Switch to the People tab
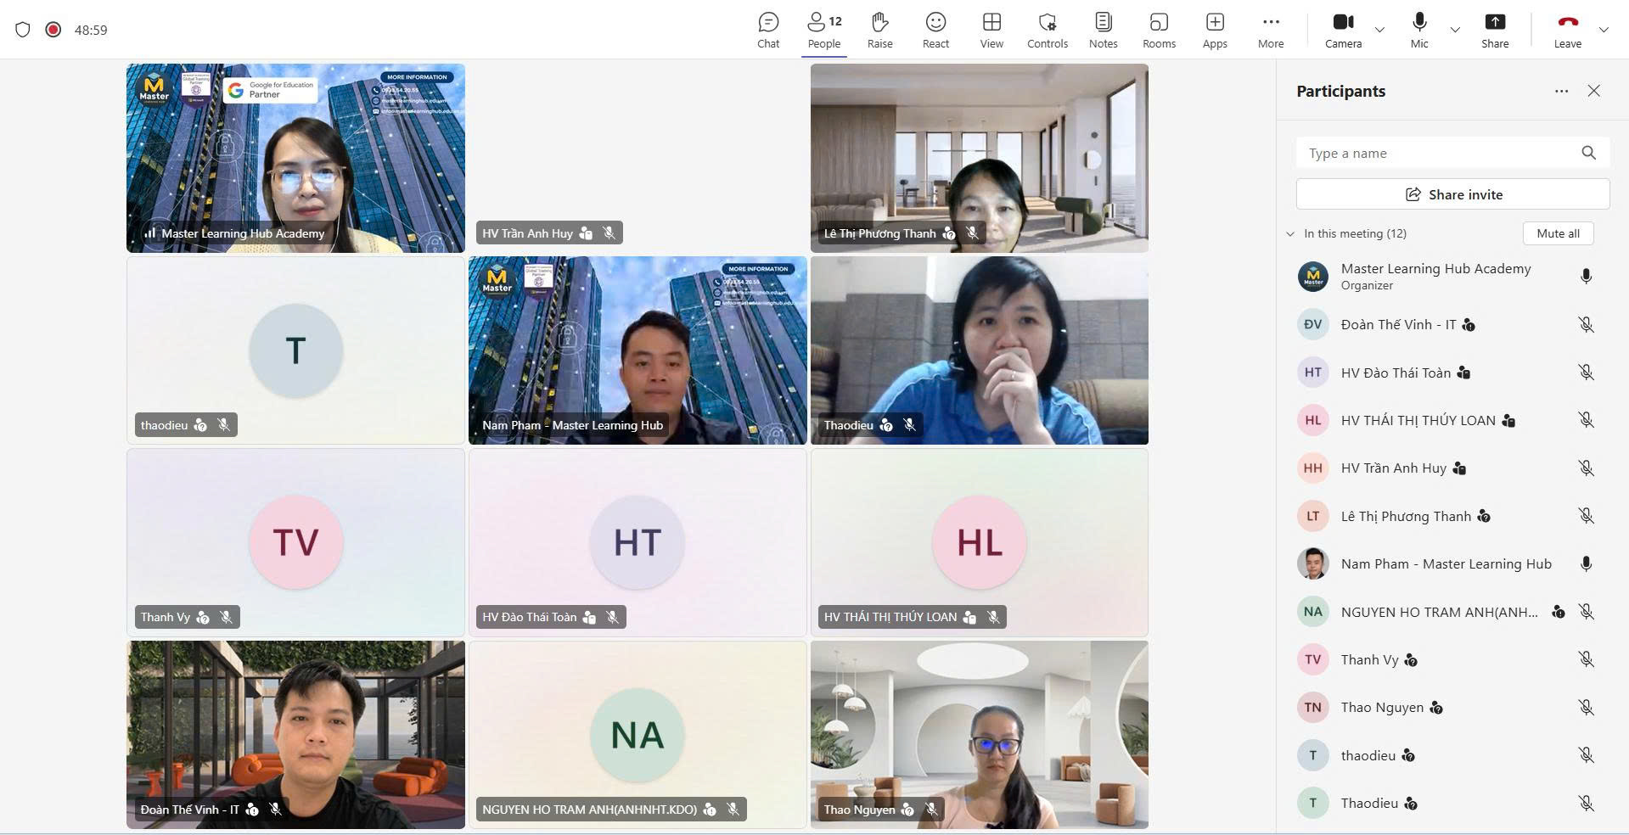The width and height of the screenshot is (1629, 835). pos(823,30)
